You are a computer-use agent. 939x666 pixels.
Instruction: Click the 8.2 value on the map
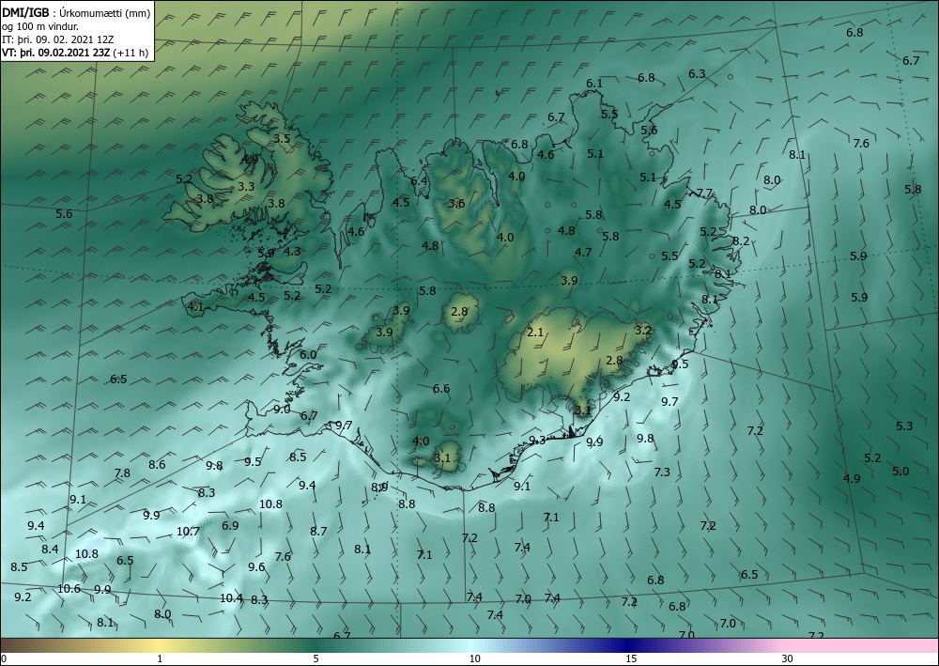tap(741, 240)
